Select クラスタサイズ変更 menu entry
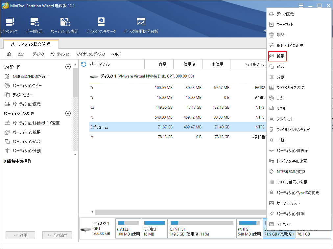 [x=299, y=87]
